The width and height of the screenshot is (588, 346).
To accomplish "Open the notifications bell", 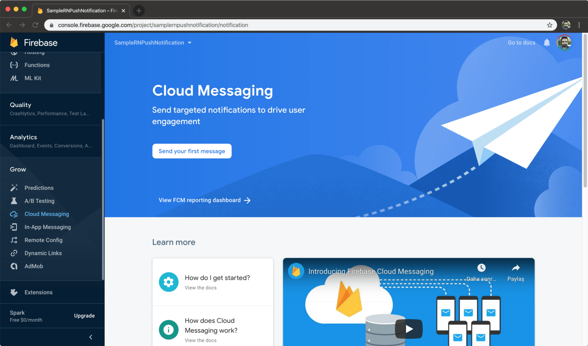I will pos(547,43).
